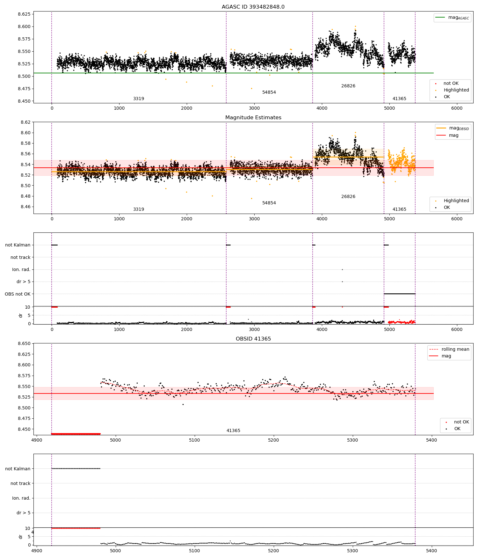Click the orange mag OBSID legend entry
The image size is (478, 558).
tap(453, 128)
